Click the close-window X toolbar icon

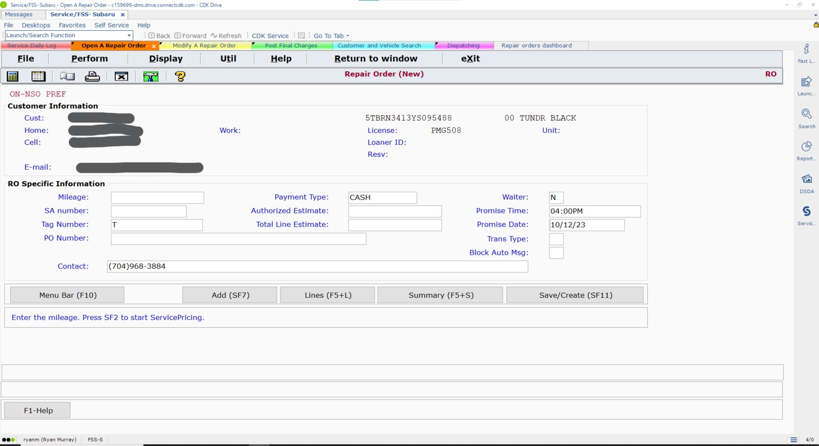(x=121, y=76)
